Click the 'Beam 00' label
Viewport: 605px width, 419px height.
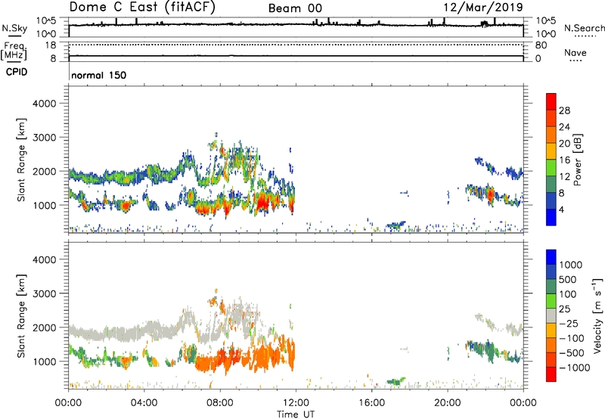(295, 8)
